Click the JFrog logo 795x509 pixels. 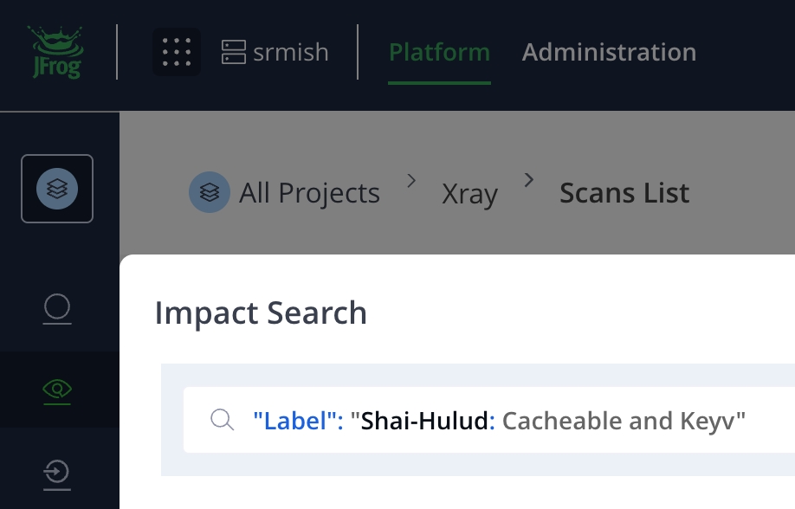pyautogui.click(x=56, y=52)
